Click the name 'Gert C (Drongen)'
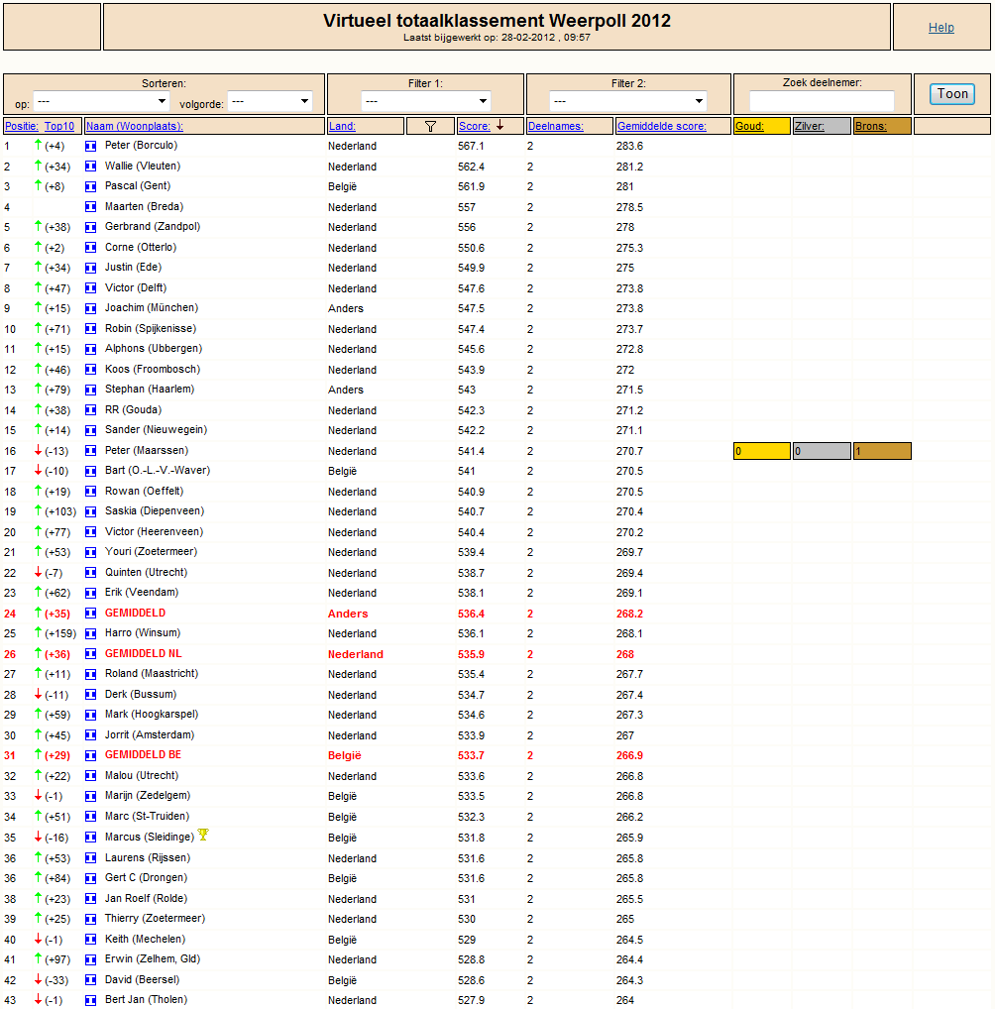995x1009 pixels. [146, 878]
